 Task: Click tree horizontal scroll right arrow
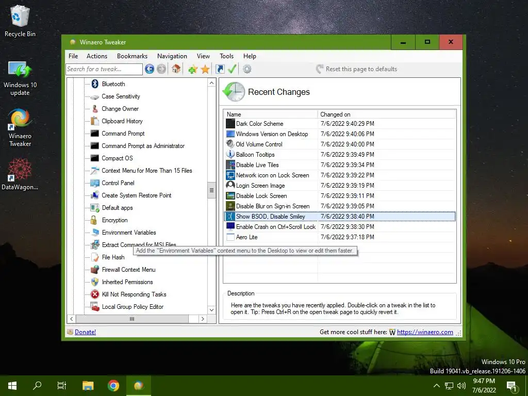(x=202, y=319)
